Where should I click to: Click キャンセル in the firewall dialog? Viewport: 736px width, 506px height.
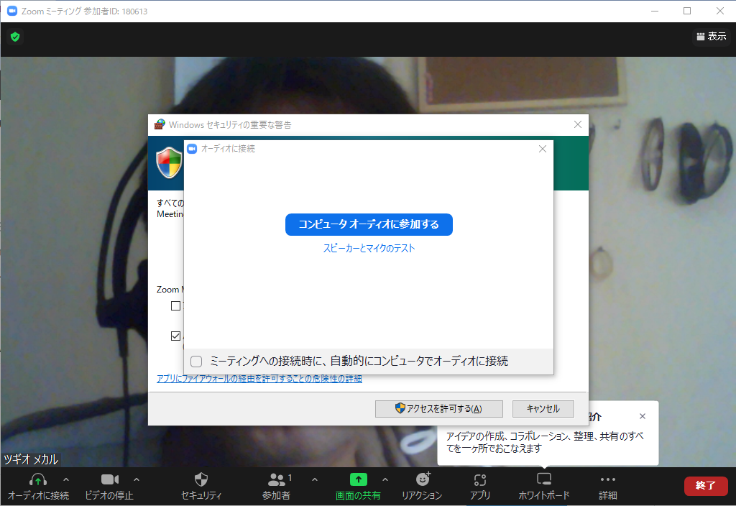543,409
